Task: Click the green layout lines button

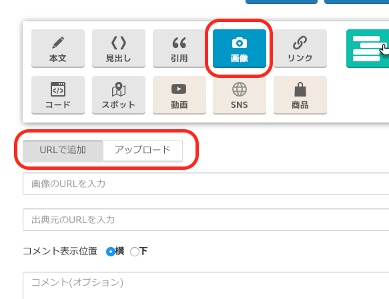Action: pos(368,48)
